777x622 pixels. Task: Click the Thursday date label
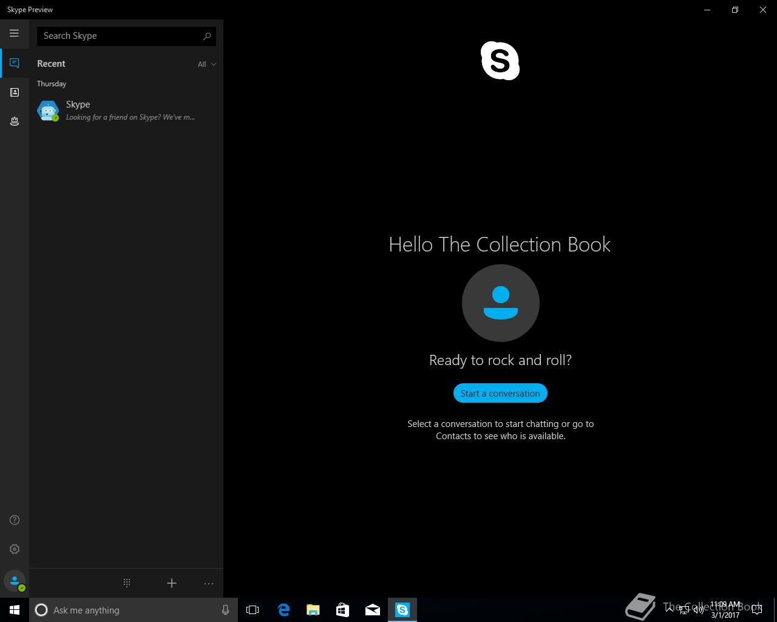(x=52, y=84)
